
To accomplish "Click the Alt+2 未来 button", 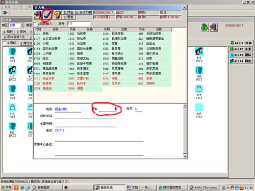I will click(x=241, y=49).
